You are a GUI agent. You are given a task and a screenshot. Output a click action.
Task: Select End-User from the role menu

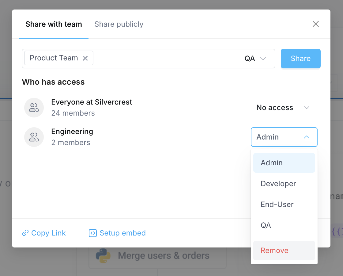pos(277,205)
